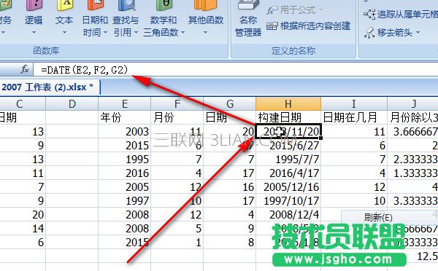This screenshot has width=438, height=271.
Task: Click 根据所选内容创建
Action: tap(308, 26)
